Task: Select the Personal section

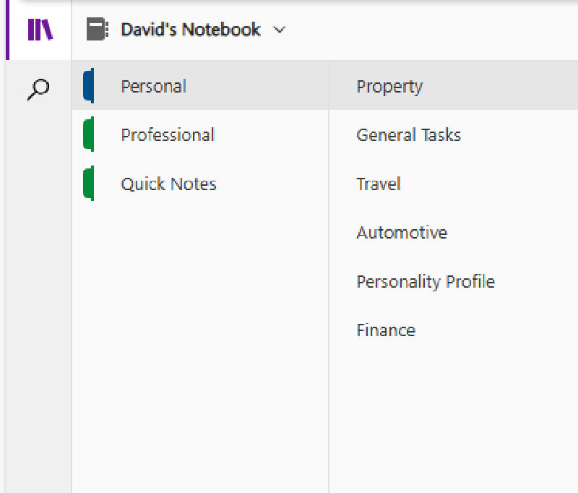Action: pos(153,85)
